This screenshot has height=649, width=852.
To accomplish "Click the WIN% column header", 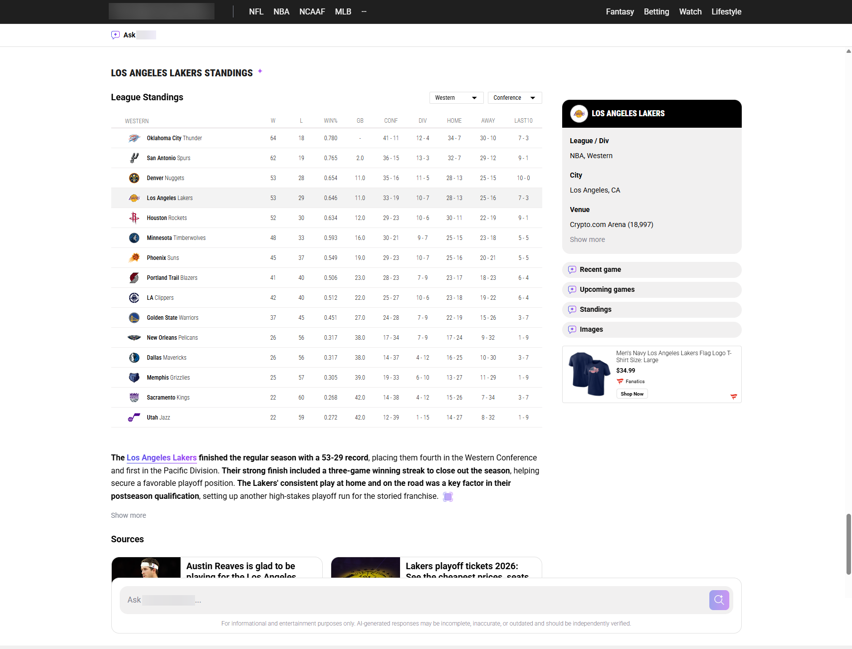I will click(x=330, y=121).
